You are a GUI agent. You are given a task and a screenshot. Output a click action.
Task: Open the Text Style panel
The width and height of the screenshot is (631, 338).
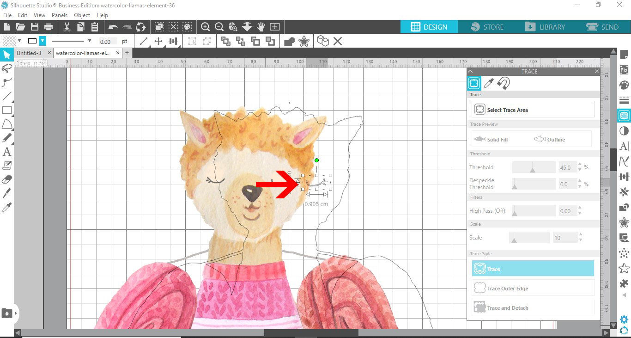pyautogui.click(x=624, y=146)
